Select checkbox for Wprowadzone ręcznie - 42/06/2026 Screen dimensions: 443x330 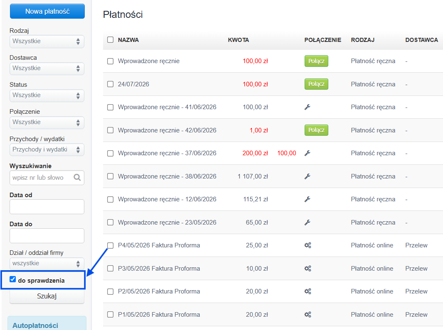point(111,130)
